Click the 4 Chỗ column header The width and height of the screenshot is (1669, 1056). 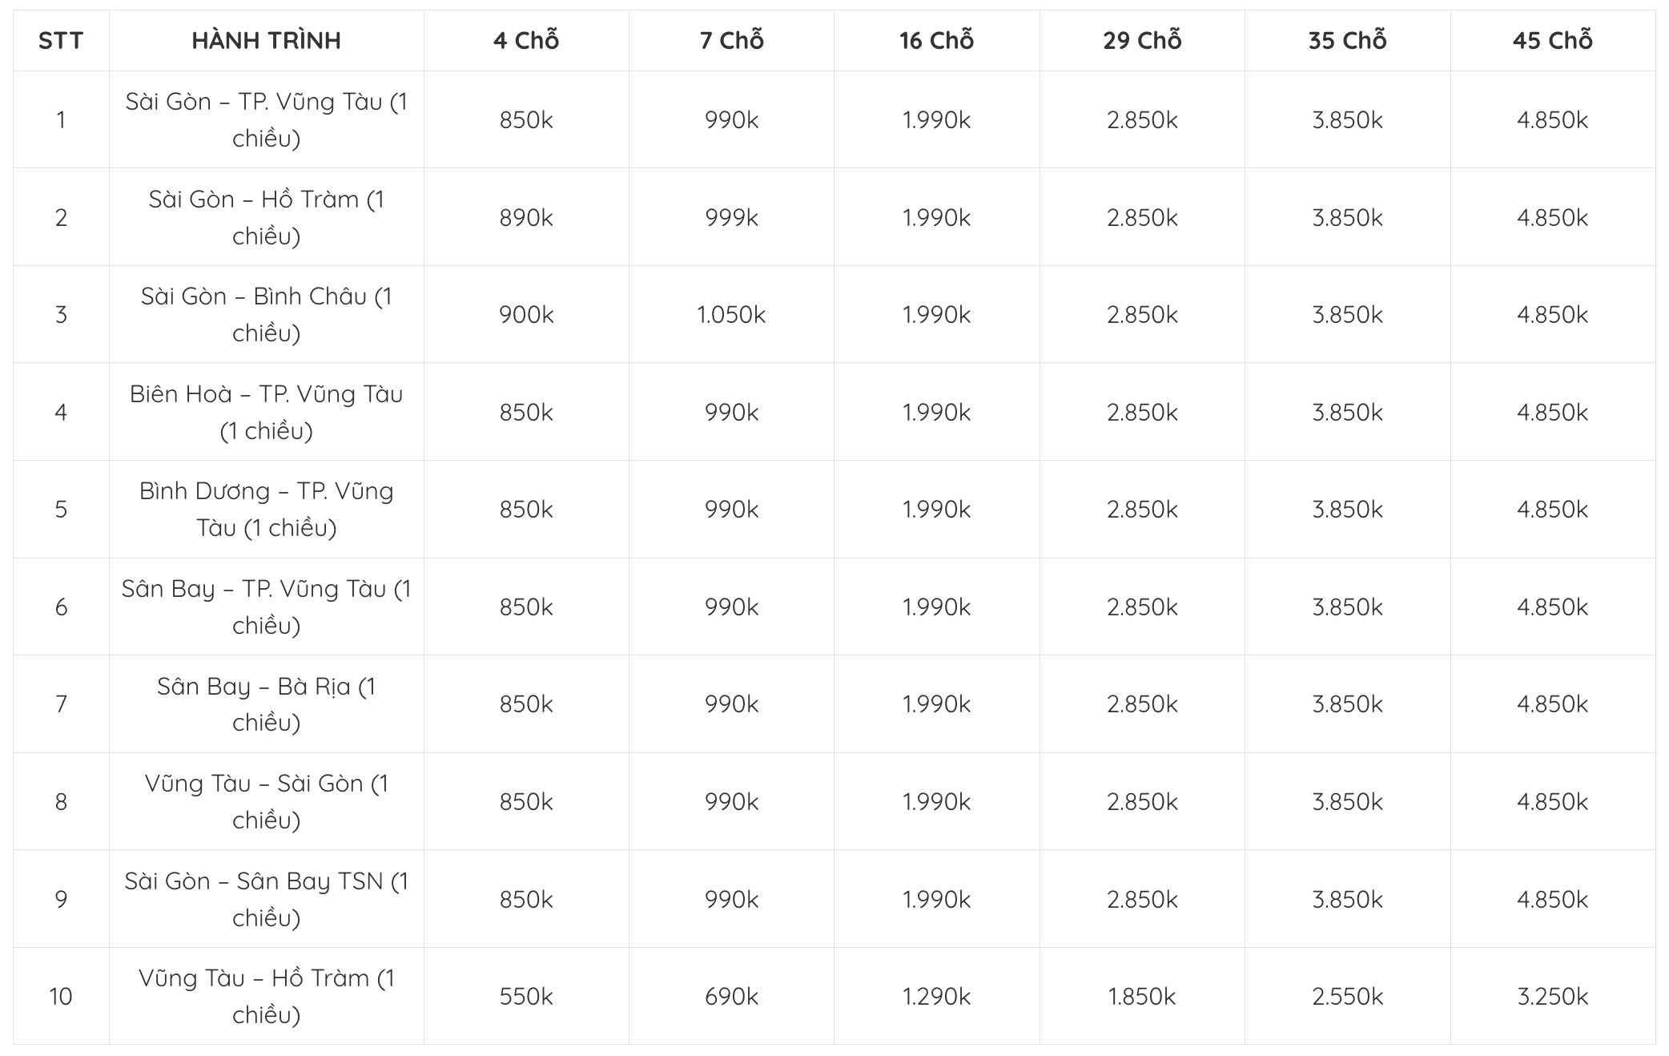pos(526,41)
